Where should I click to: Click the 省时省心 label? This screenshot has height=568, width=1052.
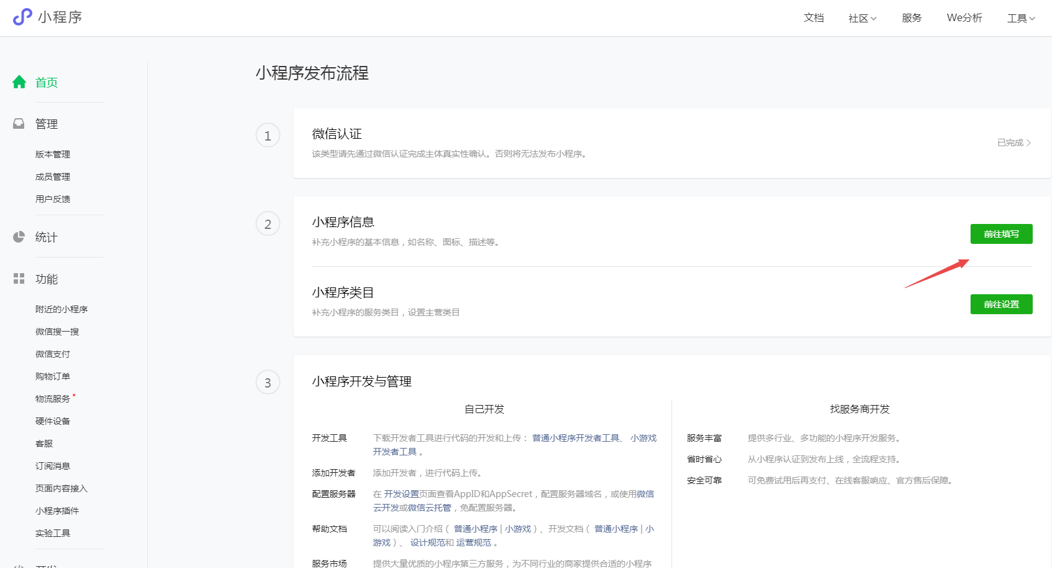pos(704,459)
